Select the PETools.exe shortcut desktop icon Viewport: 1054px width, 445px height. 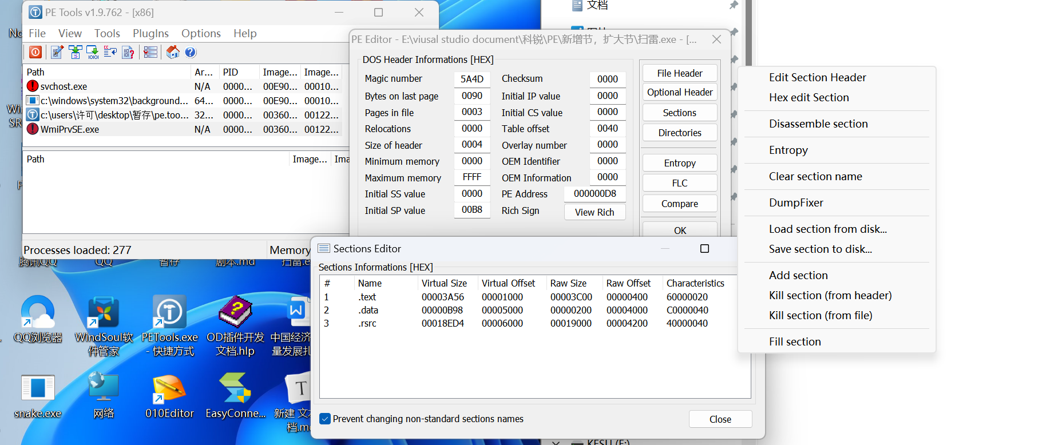click(x=169, y=327)
